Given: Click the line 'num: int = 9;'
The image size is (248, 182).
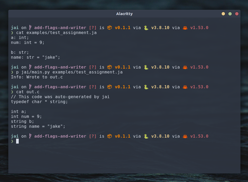Looking at the screenshot, I should (28, 42).
